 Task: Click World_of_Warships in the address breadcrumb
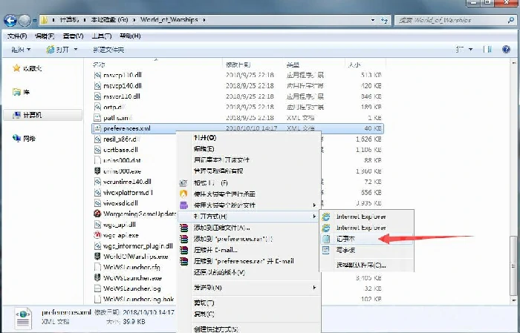(171, 19)
